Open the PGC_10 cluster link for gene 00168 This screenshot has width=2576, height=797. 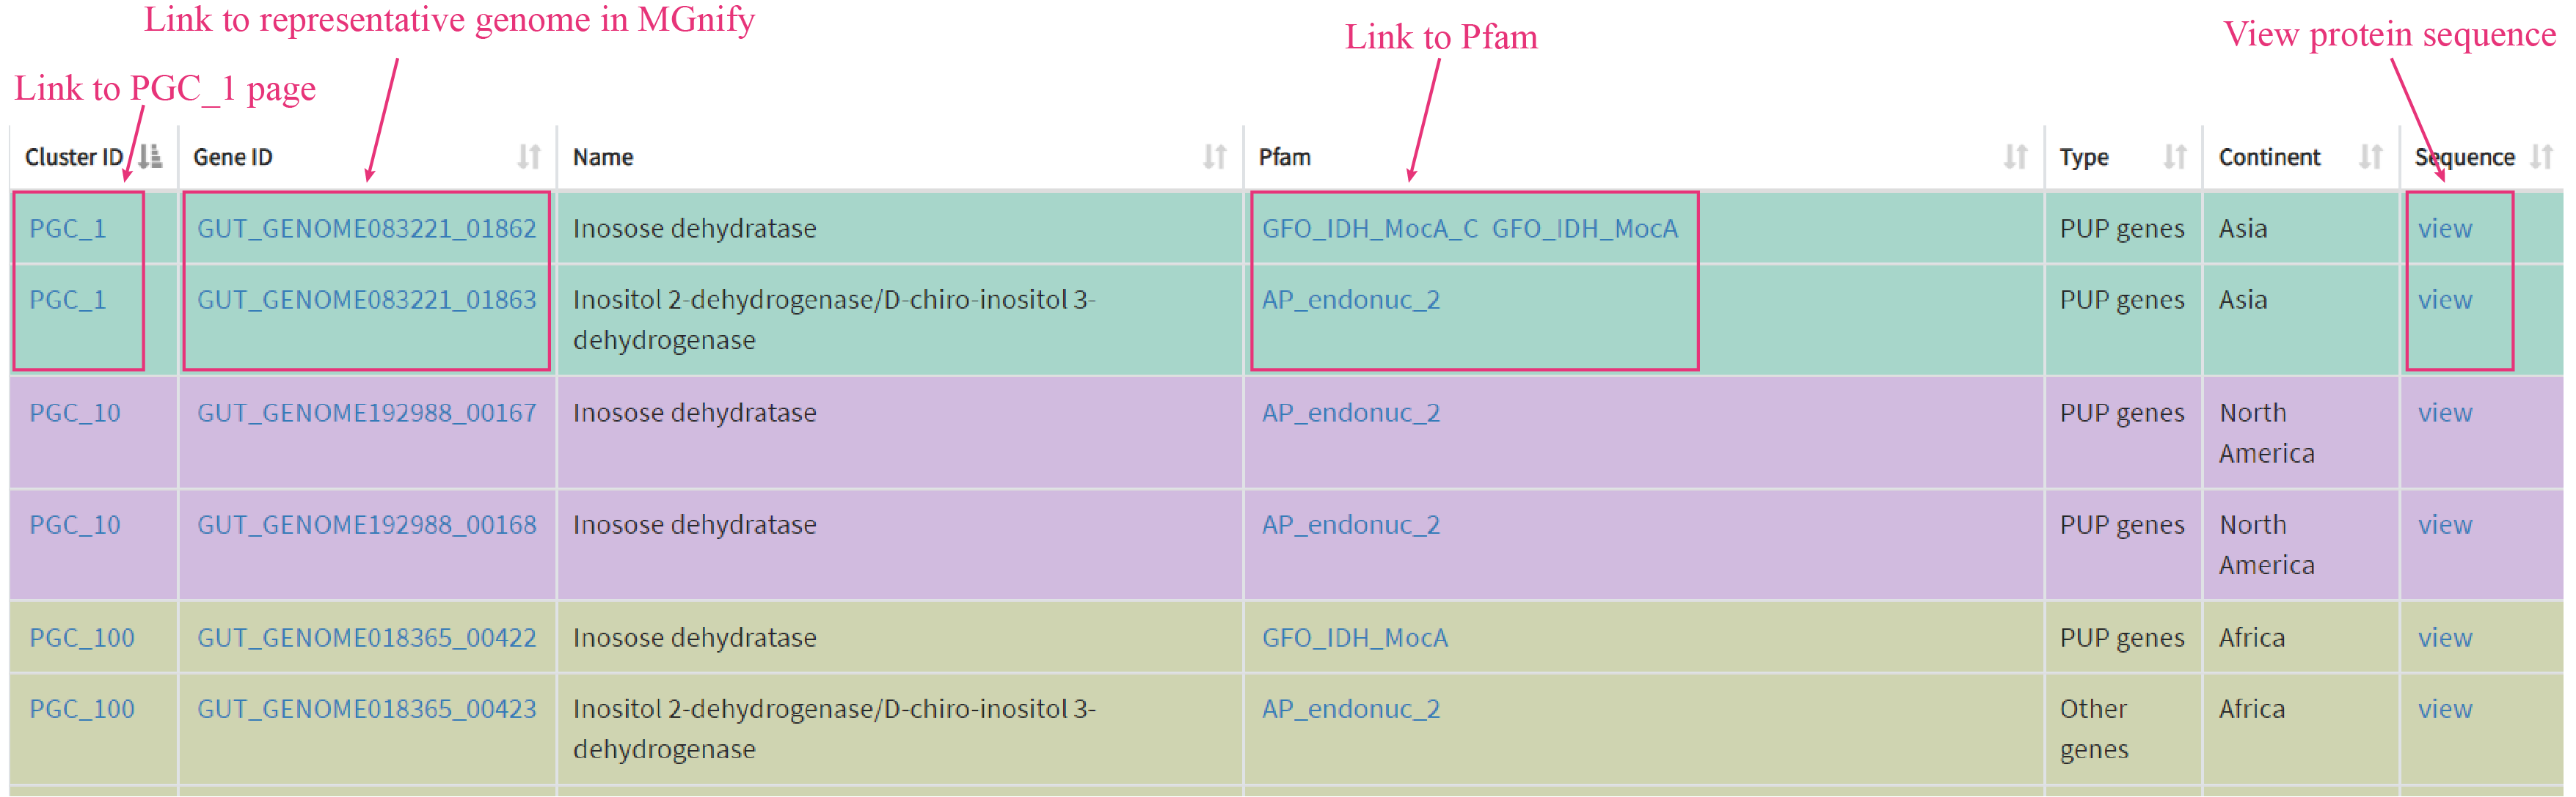[75, 524]
